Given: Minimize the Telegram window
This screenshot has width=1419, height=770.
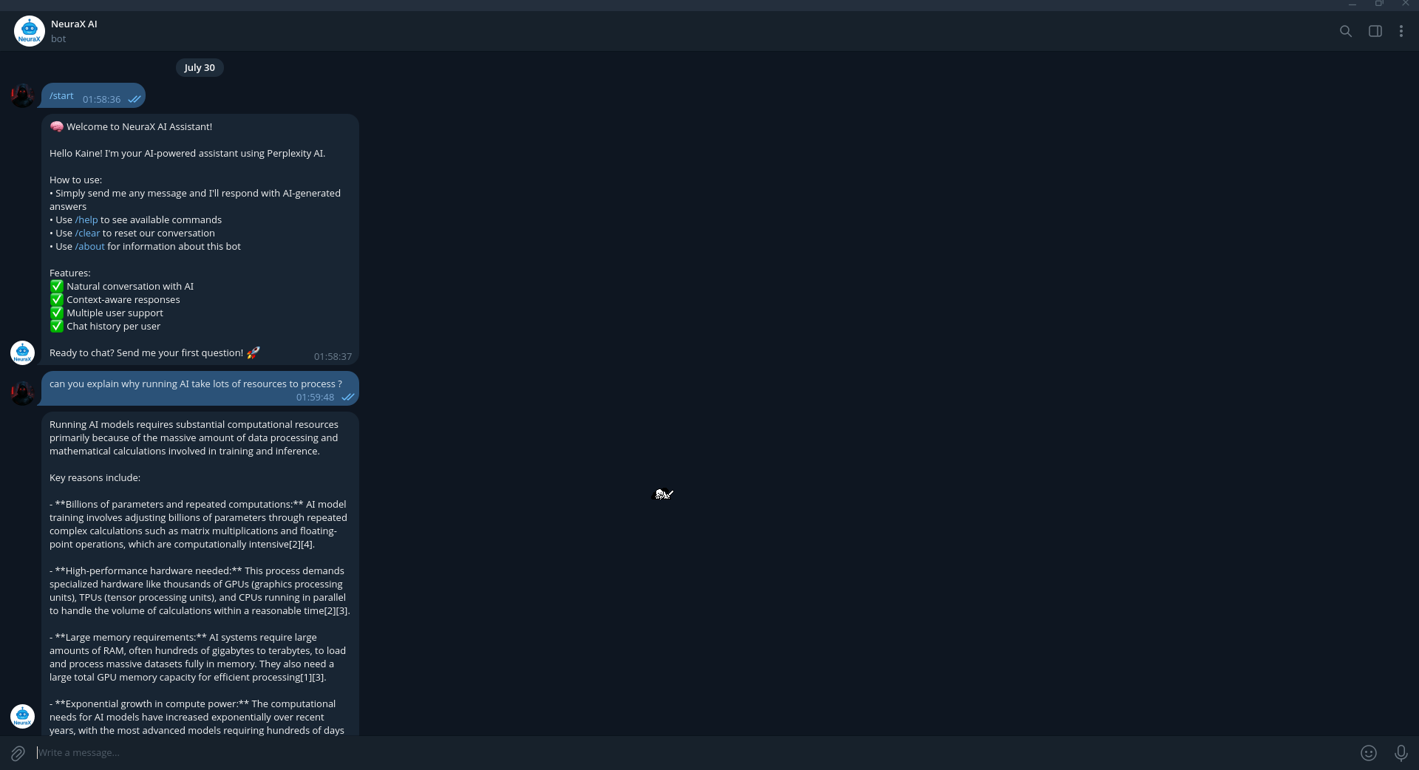Looking at the screenshot, I should click(1352, 4).
